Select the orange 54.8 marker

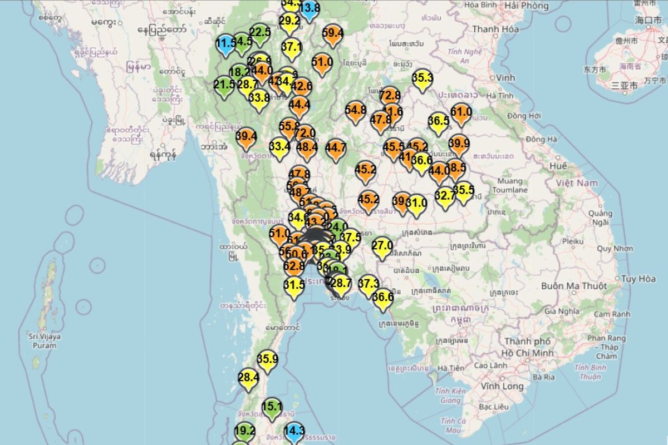coord(356,113)
